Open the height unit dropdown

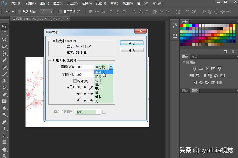click(x=104, y=74)
